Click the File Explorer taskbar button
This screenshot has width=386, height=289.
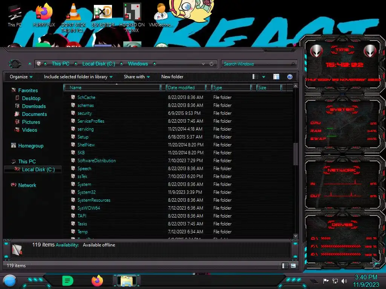127,281
